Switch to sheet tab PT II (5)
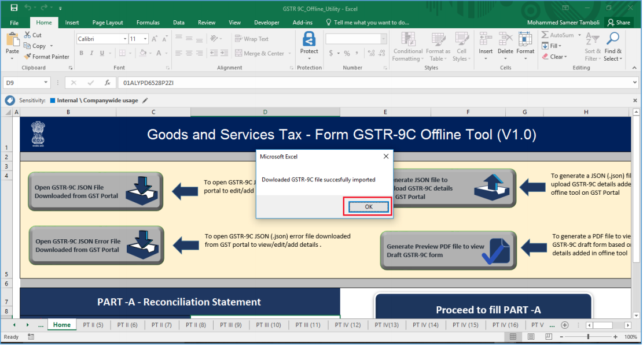The width and height of the screenshot is (643, 345). tap(93, 325)
